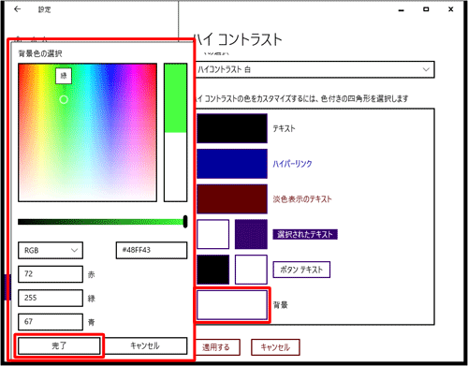Pick a color in the spectrum square
The image size is (468, 366).
[87, 133]
